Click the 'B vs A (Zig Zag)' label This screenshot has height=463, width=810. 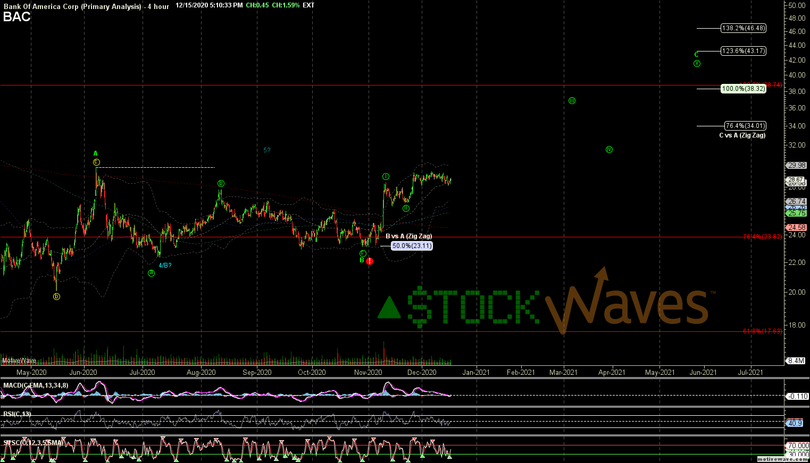[408, 236]
